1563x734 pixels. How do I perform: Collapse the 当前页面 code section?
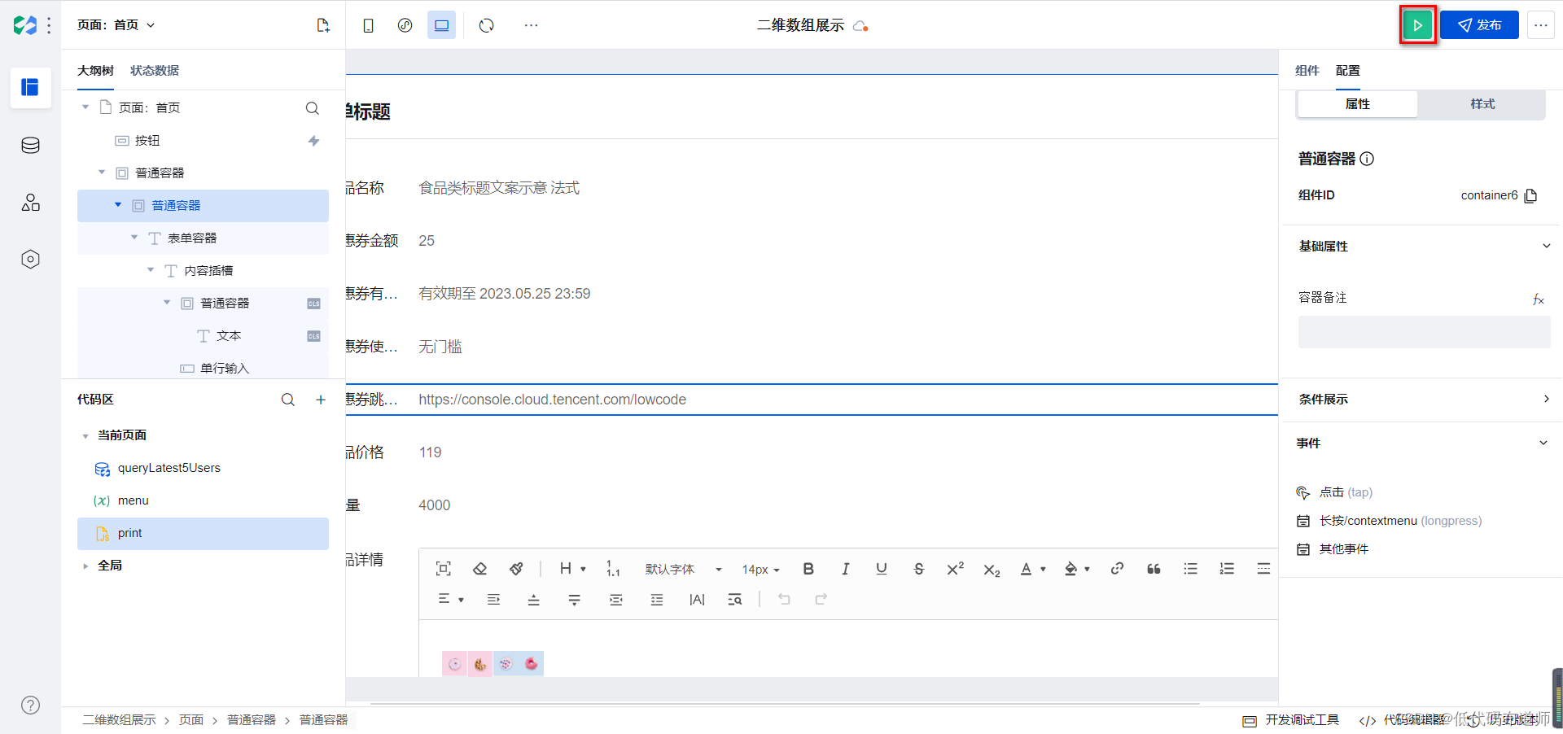[x=85, y=436]
